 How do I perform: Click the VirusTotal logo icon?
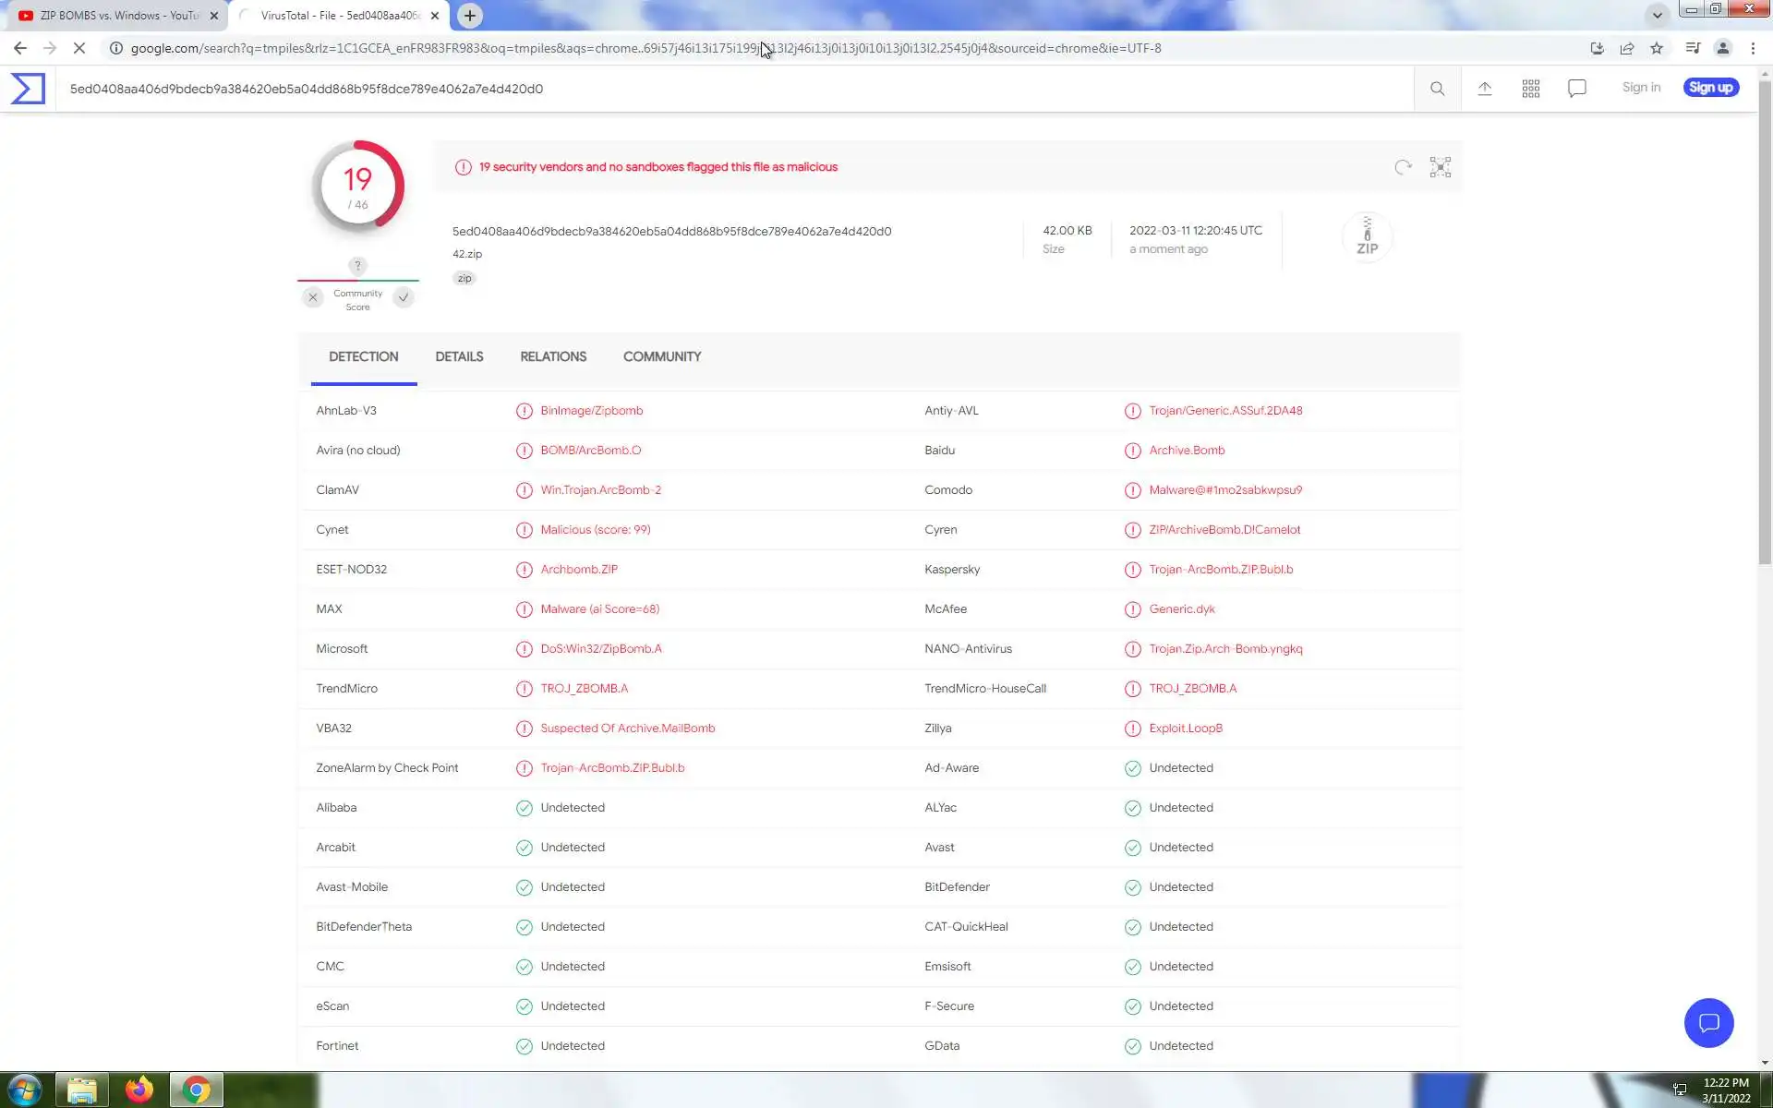click(28, 89)
